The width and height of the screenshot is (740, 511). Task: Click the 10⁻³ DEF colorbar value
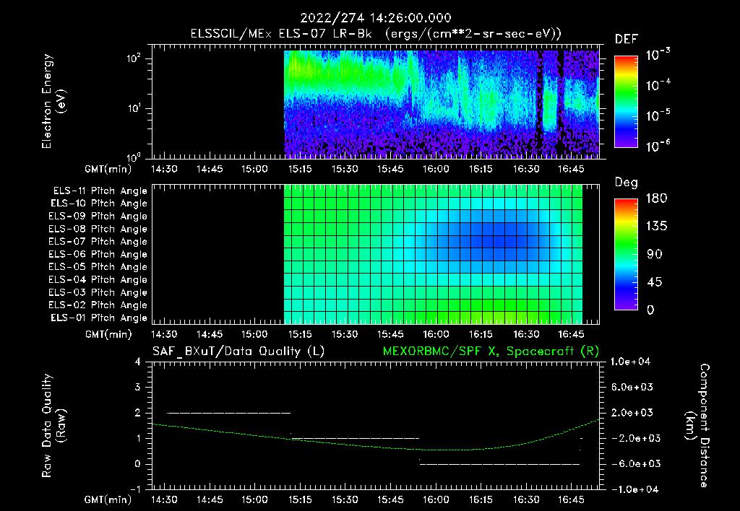point(658,55)
